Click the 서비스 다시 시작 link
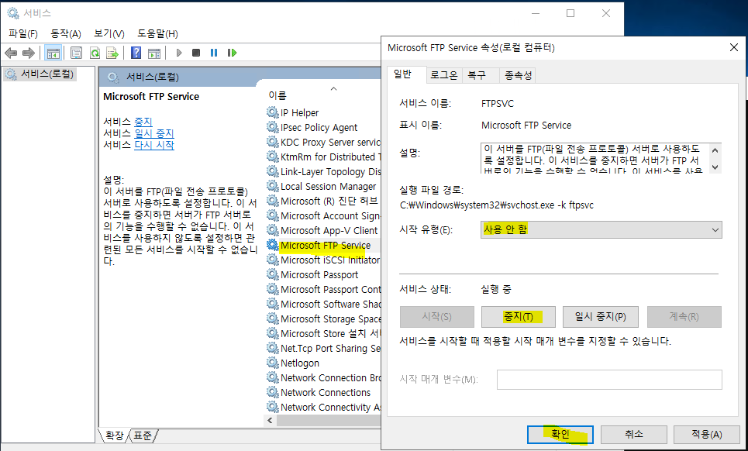The width and height of the screenshot is (748, 451). click(154, 145)
